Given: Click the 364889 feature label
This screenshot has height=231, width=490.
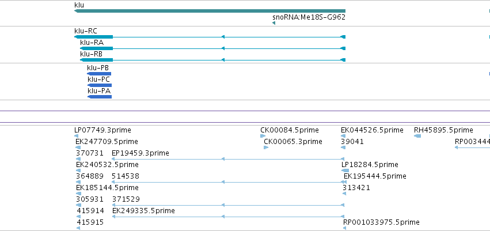Looking at the screenshot, I should click(x=90, y=176).
